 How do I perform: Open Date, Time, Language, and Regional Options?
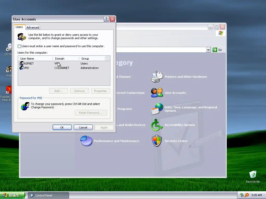[x=191, y=109]
